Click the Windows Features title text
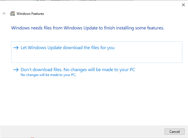Screen dimensions: 188x138 [30, 14]
